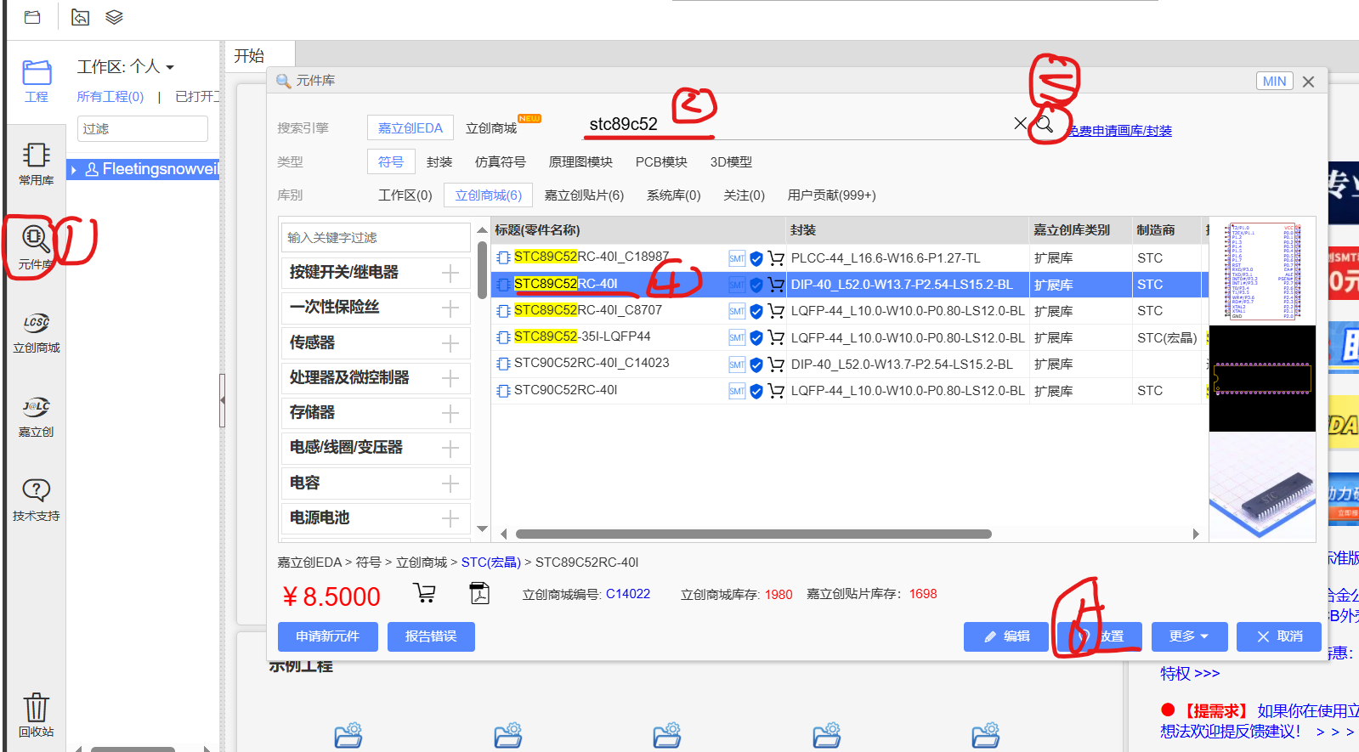Click the 输入关键字过滤 filter field

tap(376, 238)
